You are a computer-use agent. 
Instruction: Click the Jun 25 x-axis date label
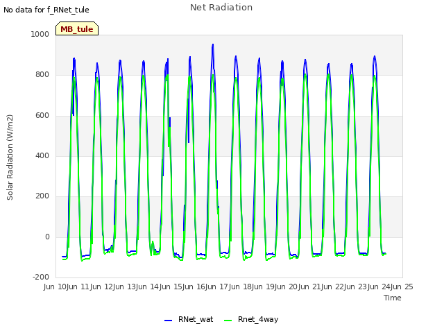(x=402, y=287)
